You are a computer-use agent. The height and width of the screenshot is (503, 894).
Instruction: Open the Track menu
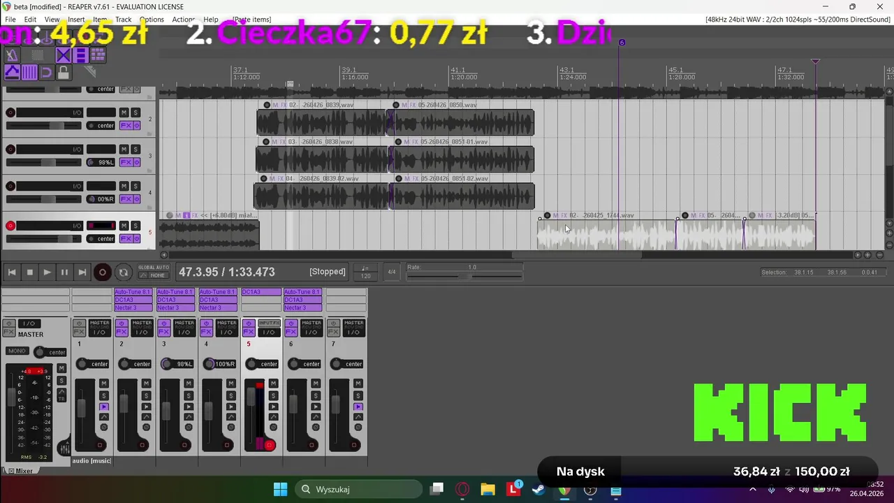click(x=124, y=20)
